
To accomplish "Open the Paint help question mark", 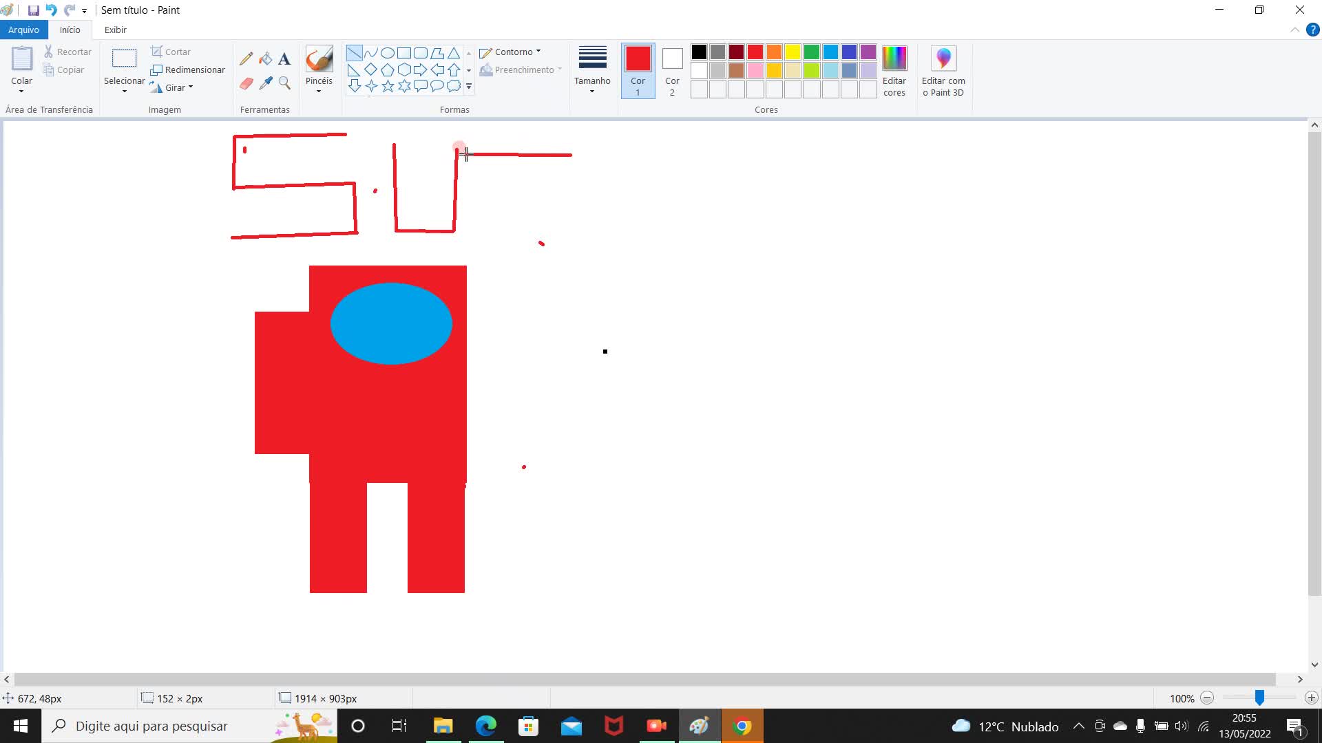I will tap(1312, 30).
